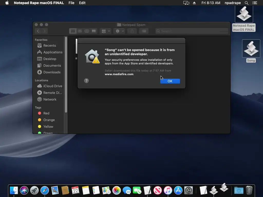Open Launchpad from the Dock
The width and height of the screenshot is (263, 197).
click(x=34, y=191)
